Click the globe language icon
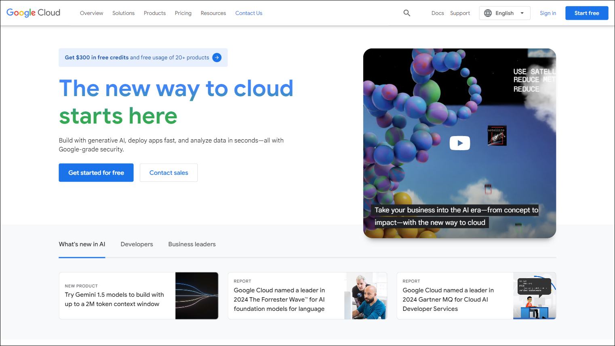The width and height of the screenshot is (615, 346). pos(488,13)
